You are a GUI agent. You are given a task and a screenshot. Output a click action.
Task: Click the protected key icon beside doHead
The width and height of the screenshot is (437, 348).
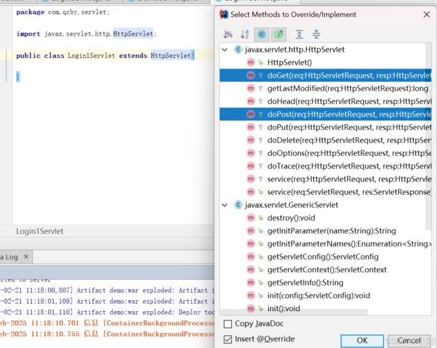tap(261, 101)
